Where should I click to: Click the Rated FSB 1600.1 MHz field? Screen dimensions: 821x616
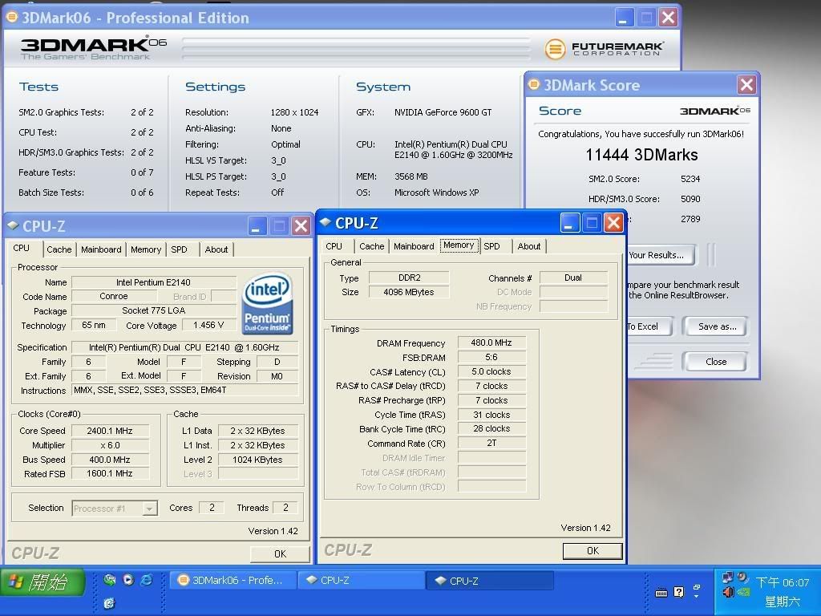pos(110,473)
